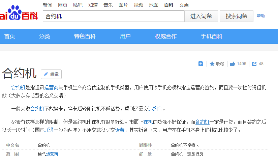Image resolution: width=278 pixels, height=164 pixels.
Task: Click the share arrow icon
Action: click(254, 64)
